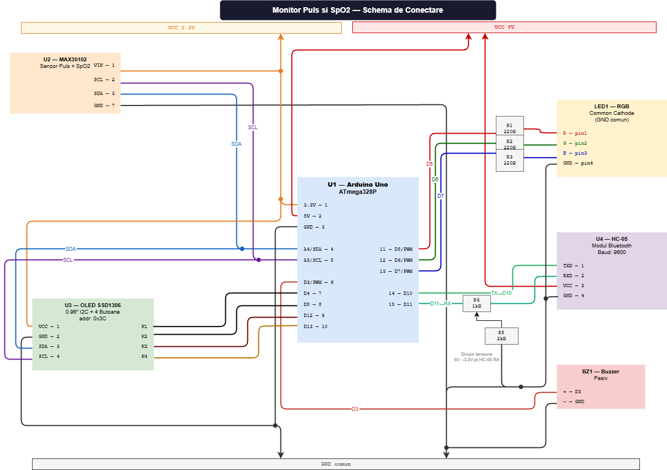667x470 pixels.
Task: Click Arduino pin '13 — D7/PWM'
Action: 396,271
